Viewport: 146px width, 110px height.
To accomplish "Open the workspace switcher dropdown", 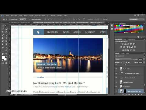I will coord(137,19).
